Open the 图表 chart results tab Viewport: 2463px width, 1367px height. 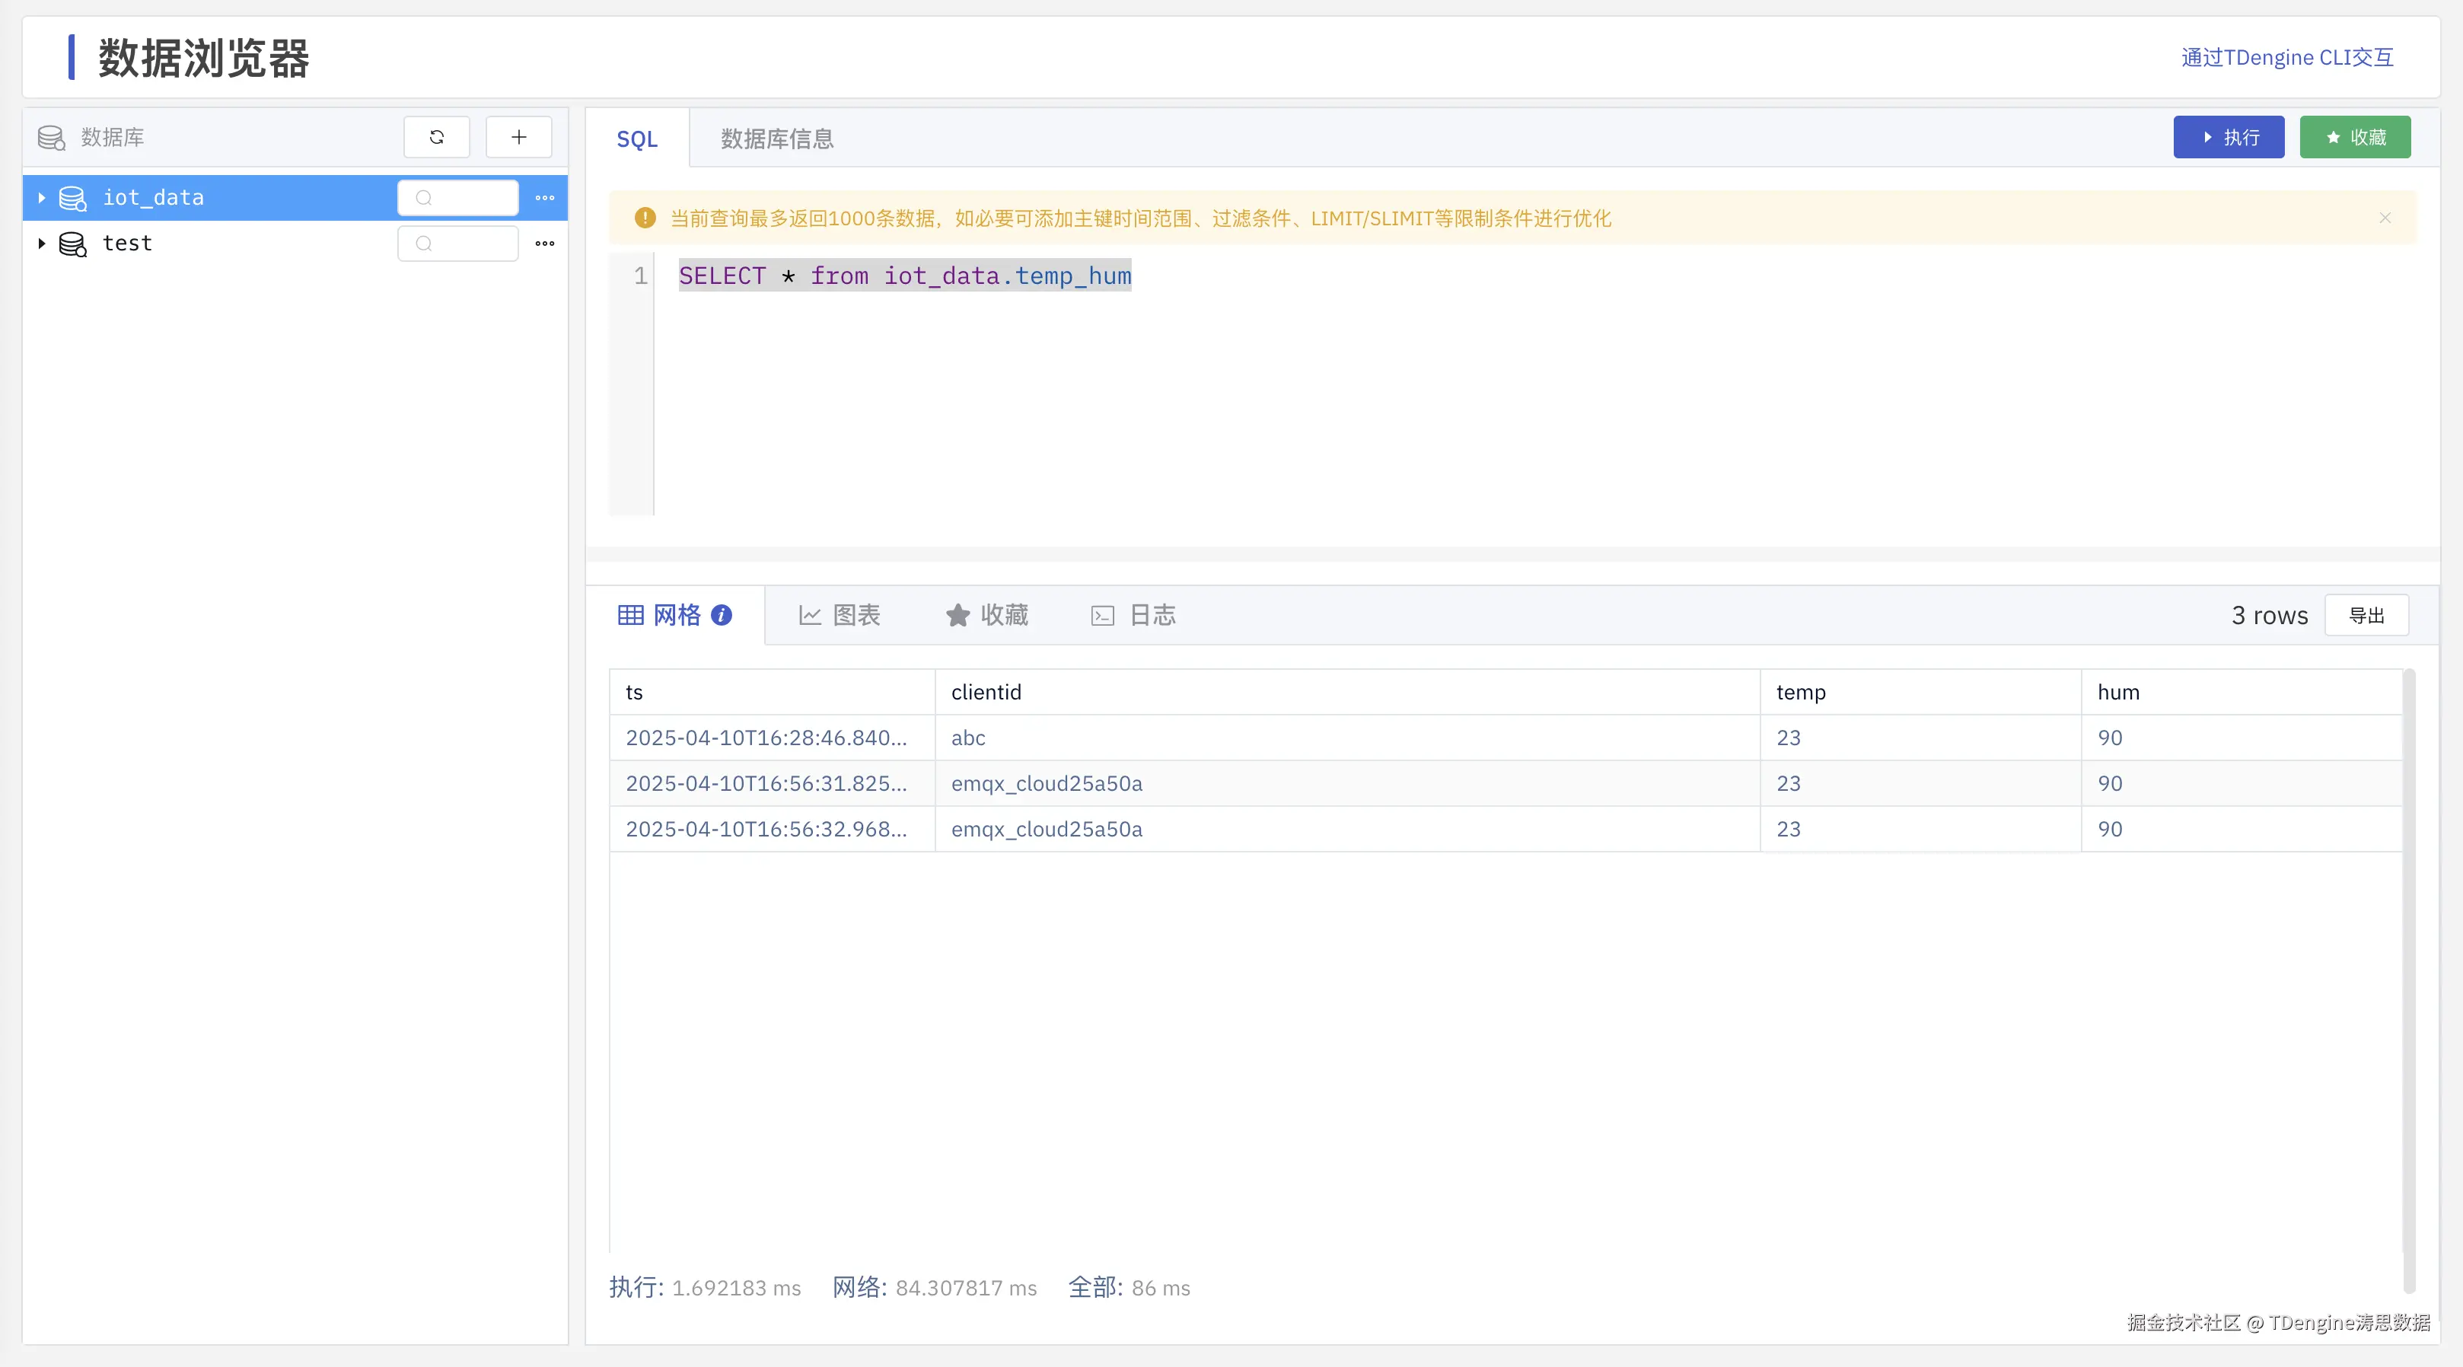(840, 615)
